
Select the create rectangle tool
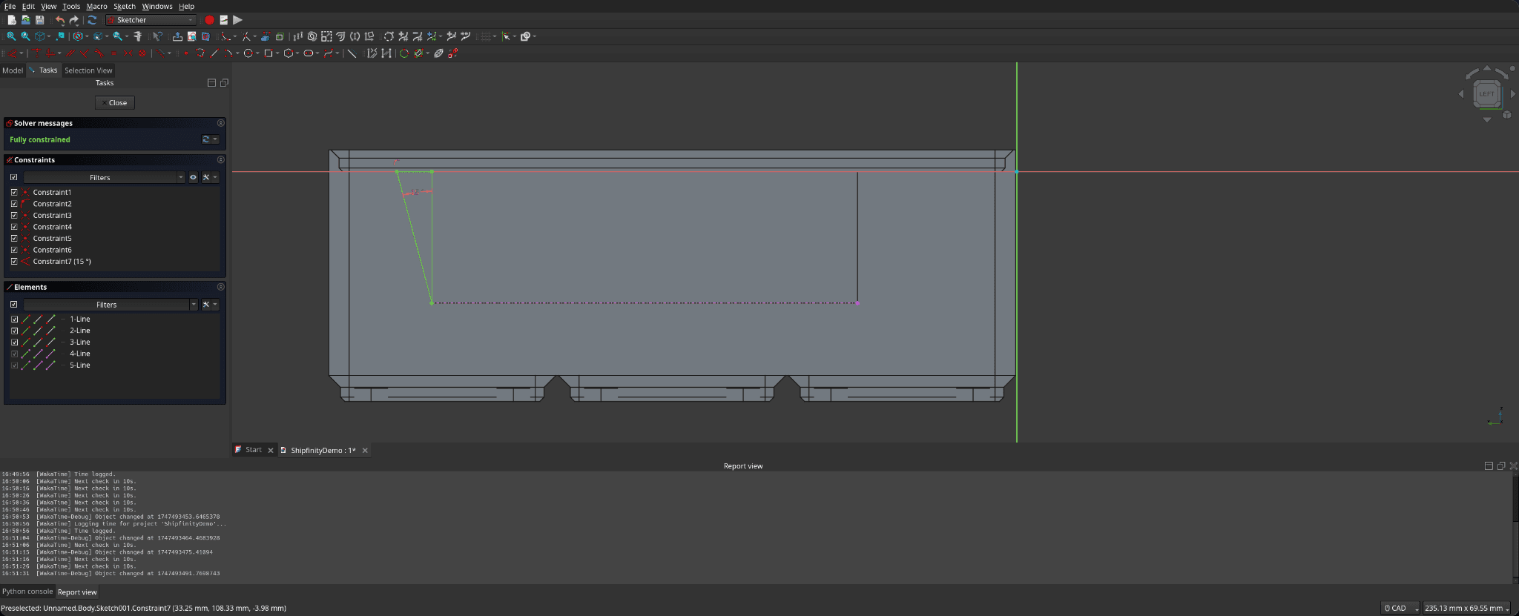click(x=268, y=53)
